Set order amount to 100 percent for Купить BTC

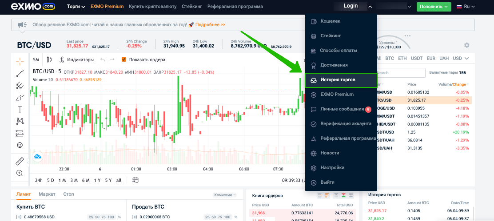click(x=111, y=217)
